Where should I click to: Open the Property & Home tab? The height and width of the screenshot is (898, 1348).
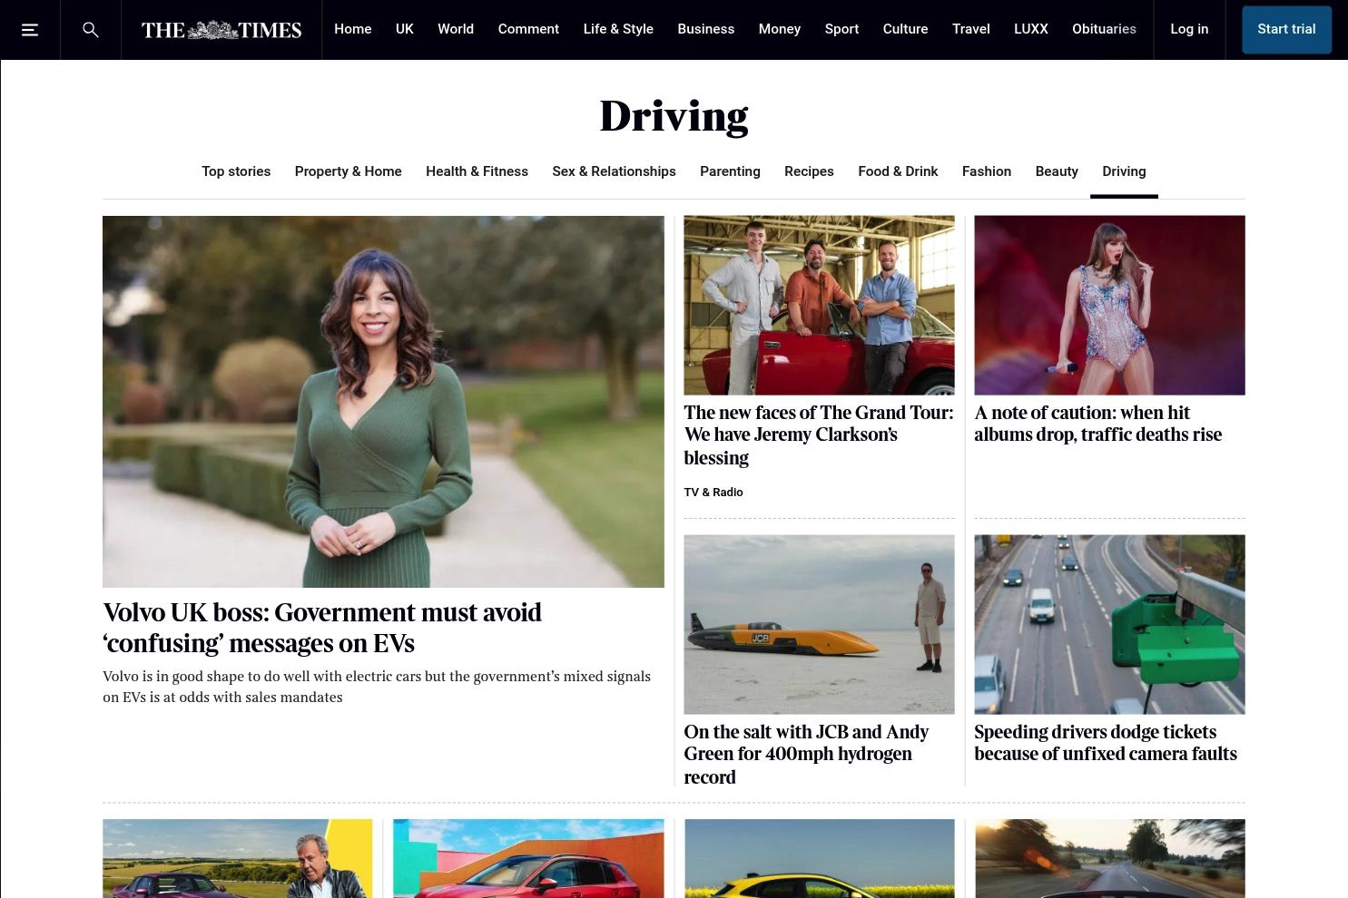click(x=348, y=171)
